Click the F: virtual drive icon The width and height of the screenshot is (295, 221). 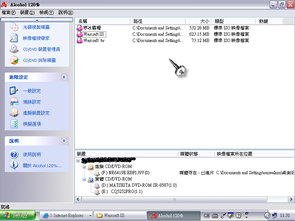(97, 173)
